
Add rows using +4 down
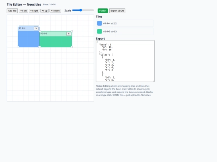click(55, 11)
